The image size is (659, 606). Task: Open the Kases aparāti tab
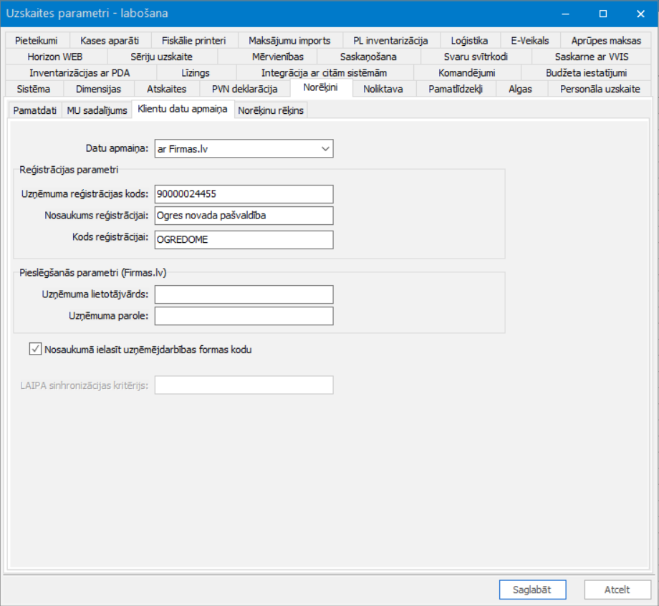(110, 41)
